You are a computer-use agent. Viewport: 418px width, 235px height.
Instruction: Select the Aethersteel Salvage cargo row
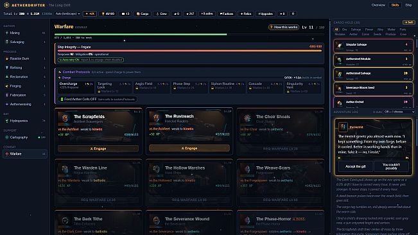[x=373, y=74]
